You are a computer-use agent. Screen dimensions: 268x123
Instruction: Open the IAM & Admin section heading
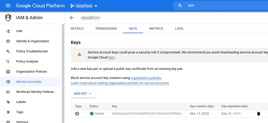29,18
